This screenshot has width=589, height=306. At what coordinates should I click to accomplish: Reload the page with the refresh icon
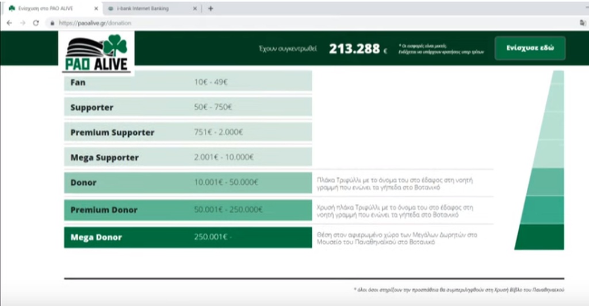tap(36, 23)
